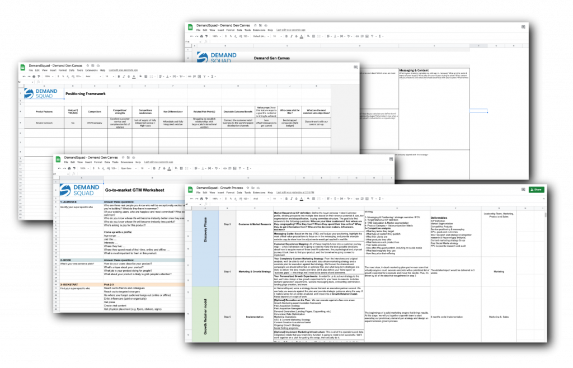Screen dimensions: 573x368
Task: Click Name box in Growth Process window
Action: click(x=194, y=204)
